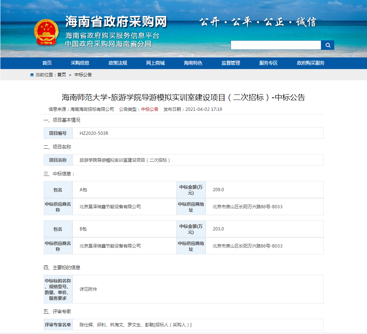Image resolution: width=367 pixels, height=334 pixels.
Task: Open the 服务专区 menu
Action: coord(268,63)
